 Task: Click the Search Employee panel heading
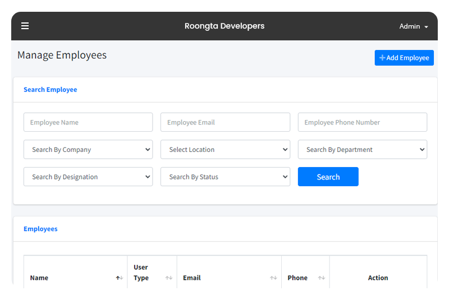point(51,90)
